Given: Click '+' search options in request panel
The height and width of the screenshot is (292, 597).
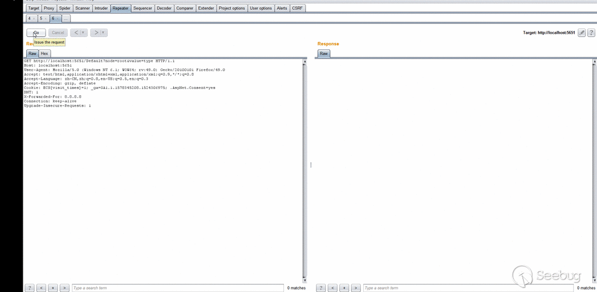Looking at the screenshot, I should (x=52, y=288).
